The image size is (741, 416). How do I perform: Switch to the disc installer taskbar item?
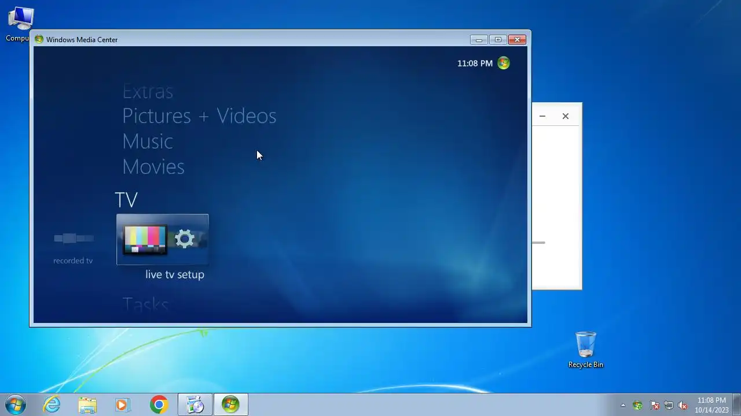(x=195, y=405)
